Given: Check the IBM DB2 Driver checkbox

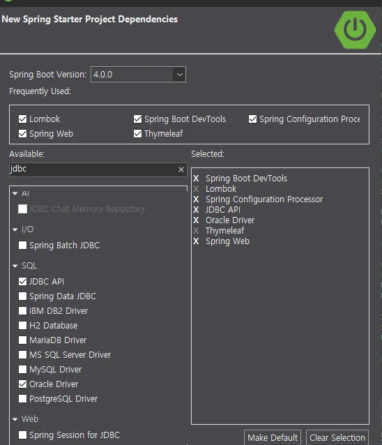Looking at the screenshot, I should click(x=23, y=311).
